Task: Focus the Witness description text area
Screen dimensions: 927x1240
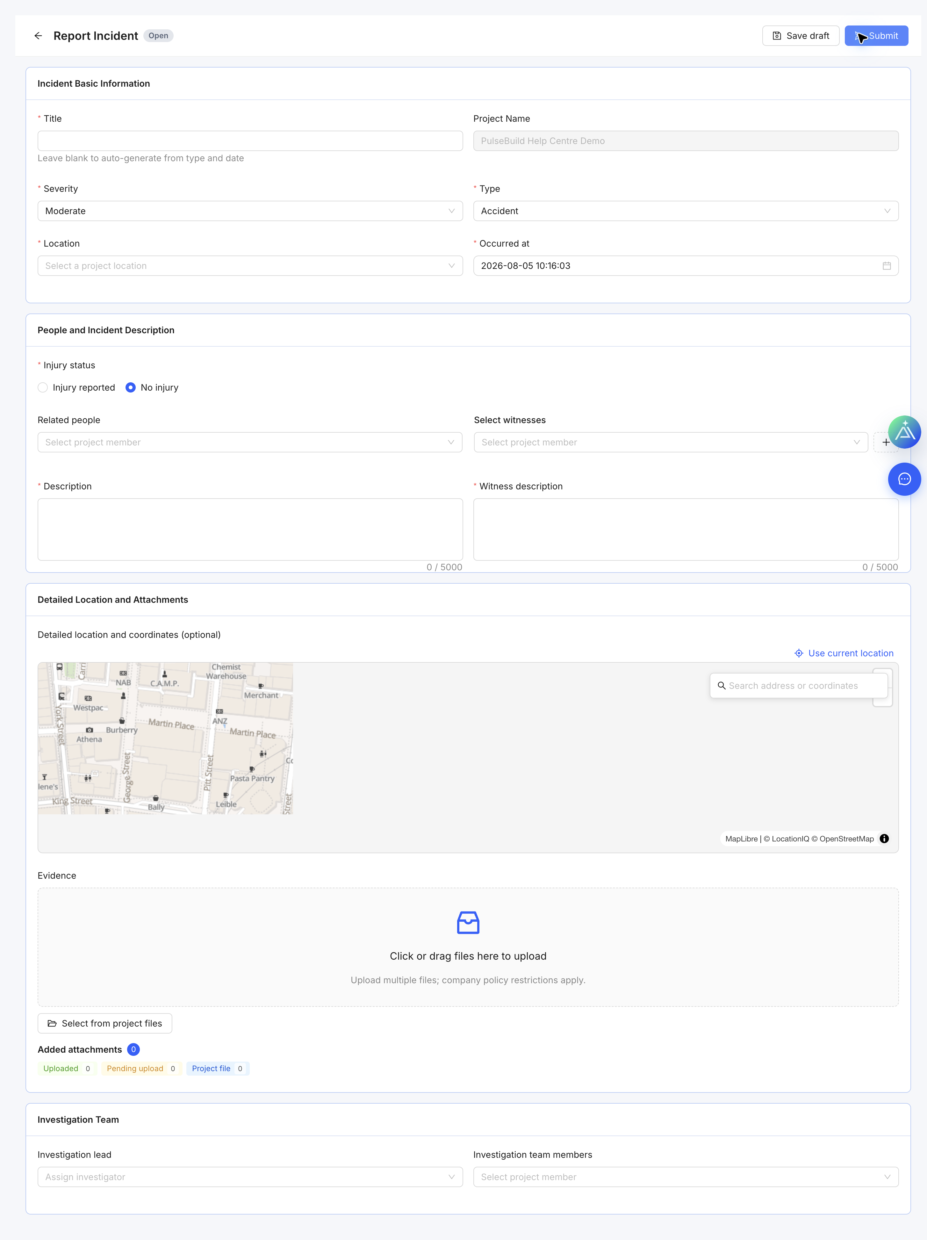Action: click(686, 529)
